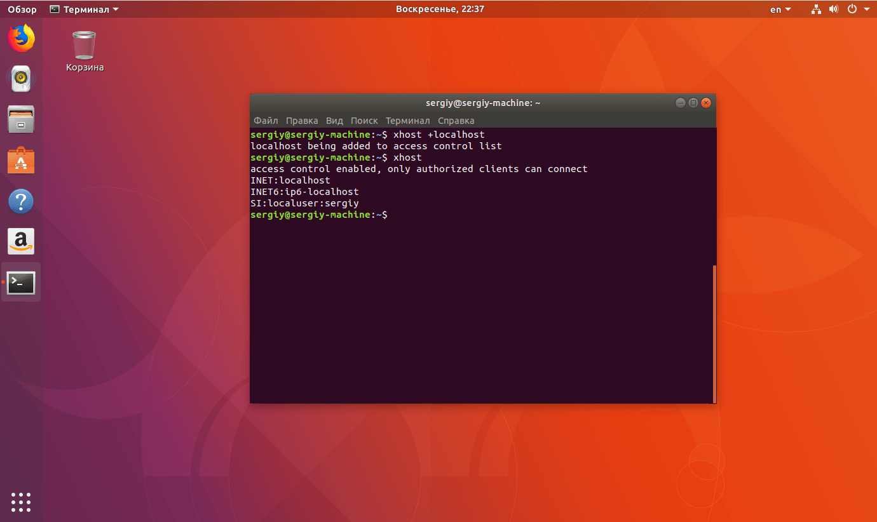Screen dimensions: 877x522
Task: Open the Справка menu in the terminal
Action: click(x=456, y=121)
